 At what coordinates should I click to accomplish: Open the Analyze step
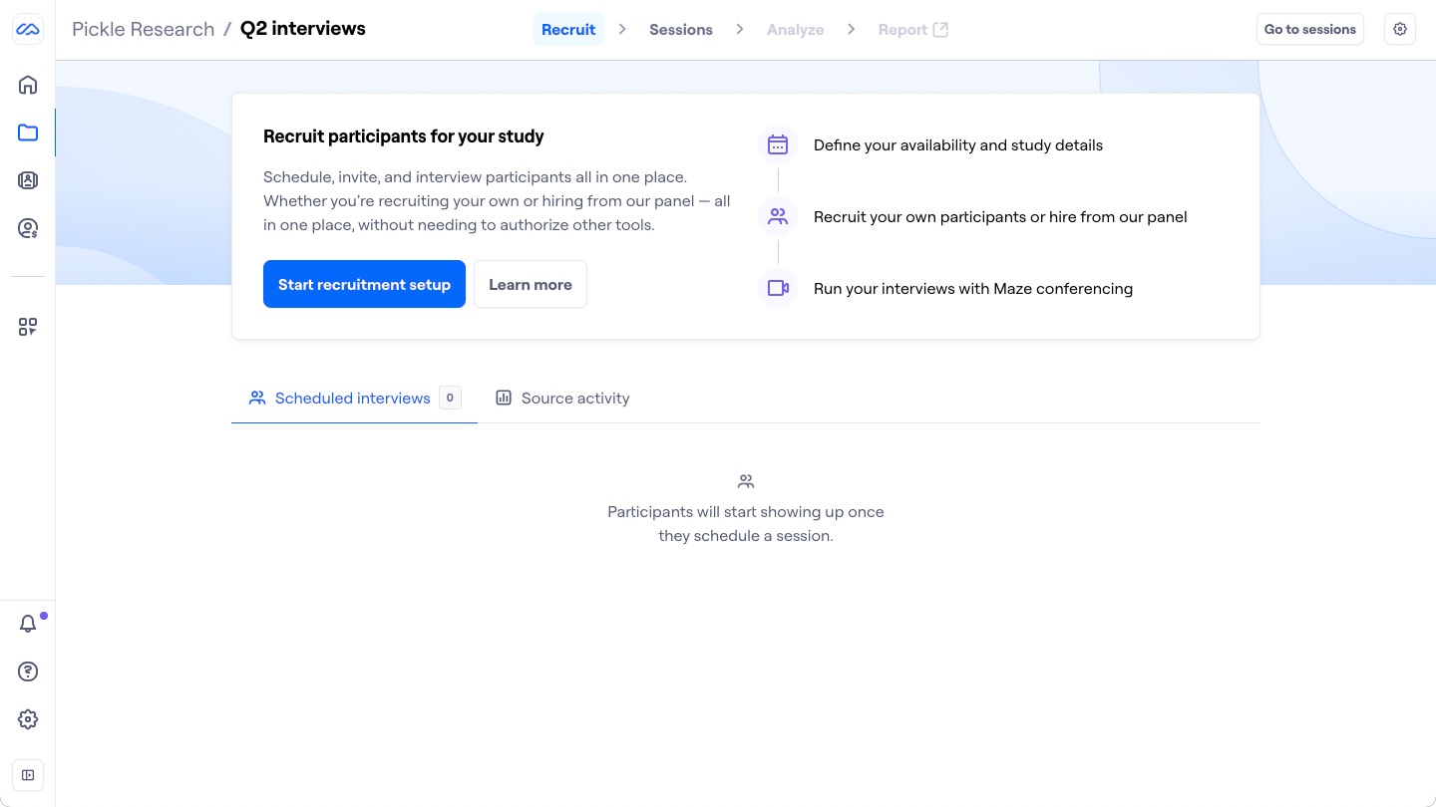click(795, 30)
